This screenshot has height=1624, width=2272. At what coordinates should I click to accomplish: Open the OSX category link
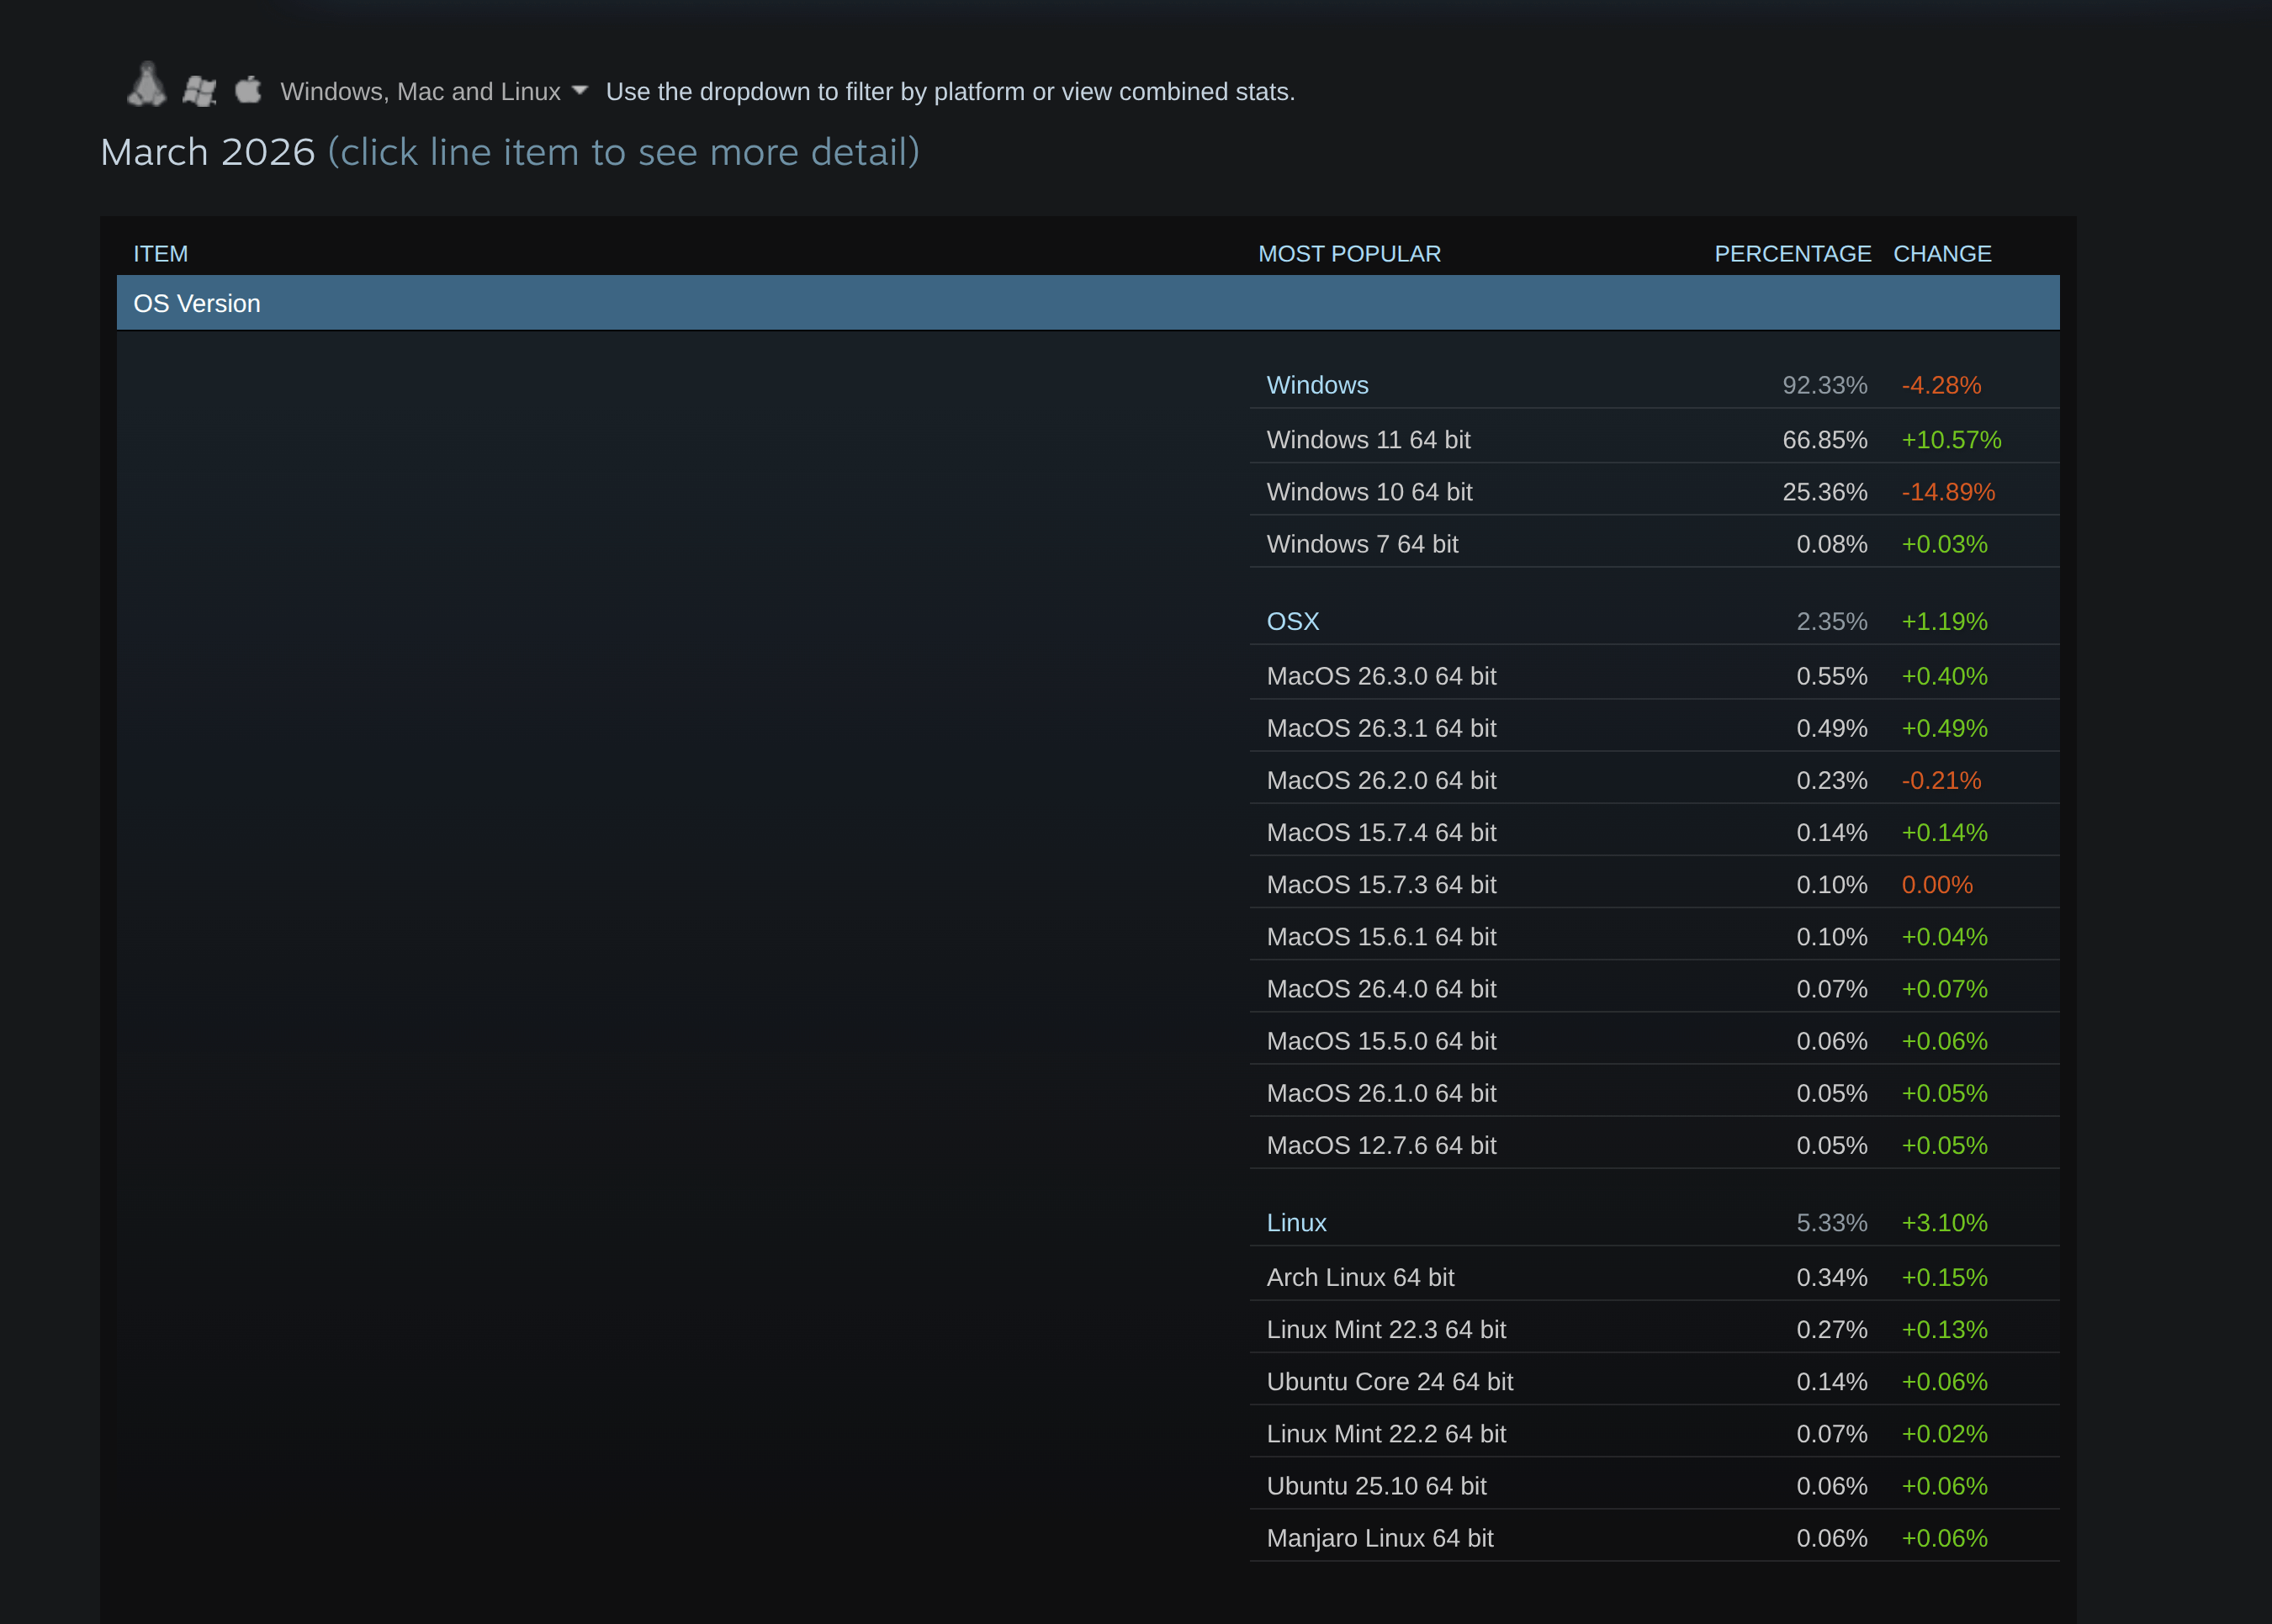(x=1292, y=621)
